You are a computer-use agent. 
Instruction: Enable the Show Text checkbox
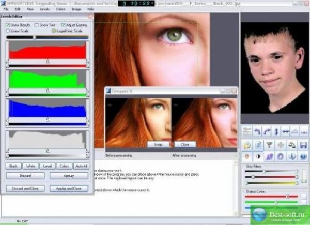[x=36, y=25]
